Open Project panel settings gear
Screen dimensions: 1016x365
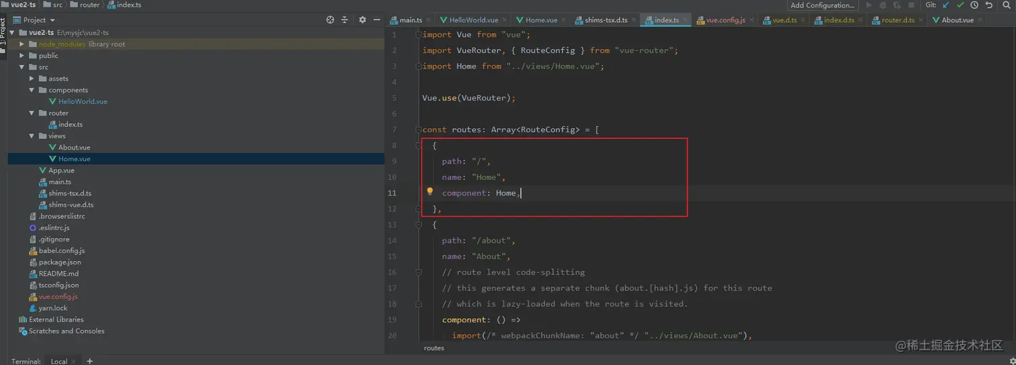pyautogui.click(x=362, y=20)
